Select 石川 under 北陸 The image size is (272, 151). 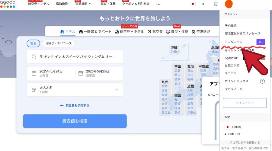coord(190,75)
